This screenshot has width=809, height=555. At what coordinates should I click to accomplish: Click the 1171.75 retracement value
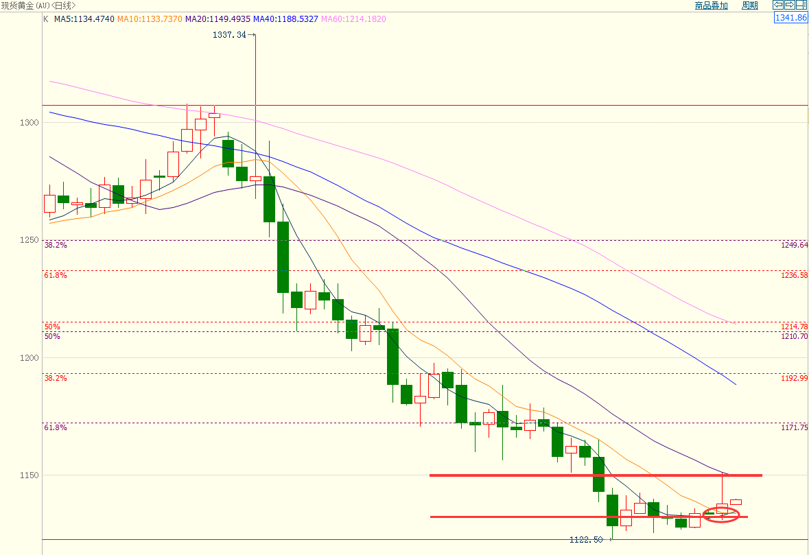pos(795,427)
